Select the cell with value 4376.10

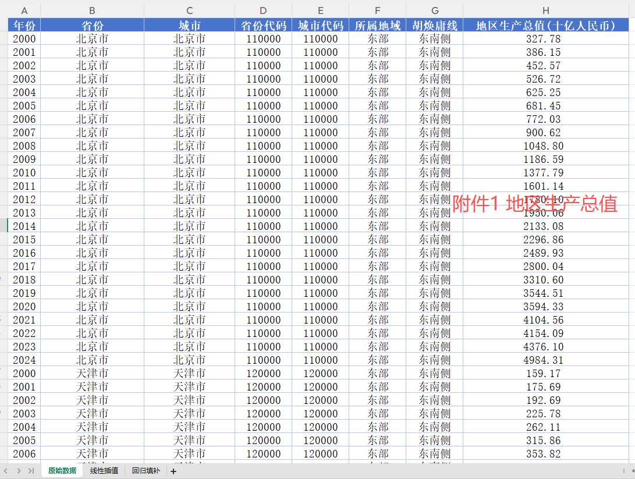(546, 346)
